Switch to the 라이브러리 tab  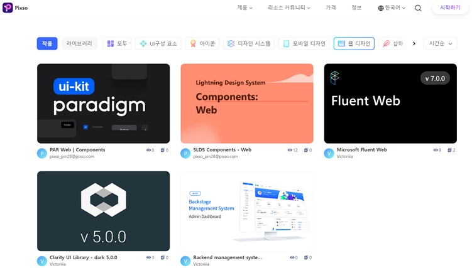[x=79, y=43]
